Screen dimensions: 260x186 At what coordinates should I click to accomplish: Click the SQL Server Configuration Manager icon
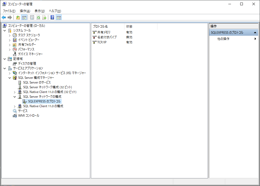click(15, 78)
